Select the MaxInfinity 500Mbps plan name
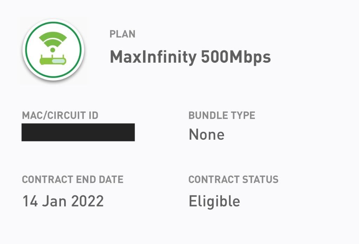The image size is (359, 244). point(190,57)
